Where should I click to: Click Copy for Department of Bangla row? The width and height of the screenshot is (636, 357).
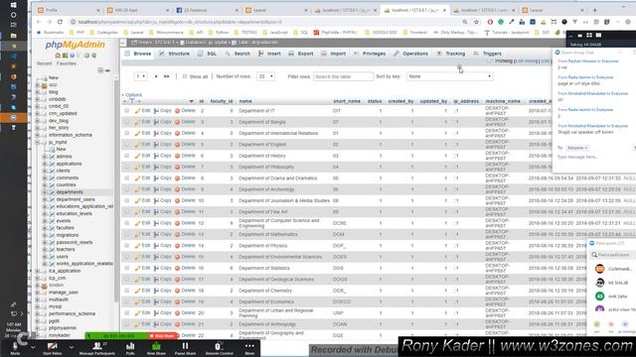pyautogui.click(x=163, y=122)
